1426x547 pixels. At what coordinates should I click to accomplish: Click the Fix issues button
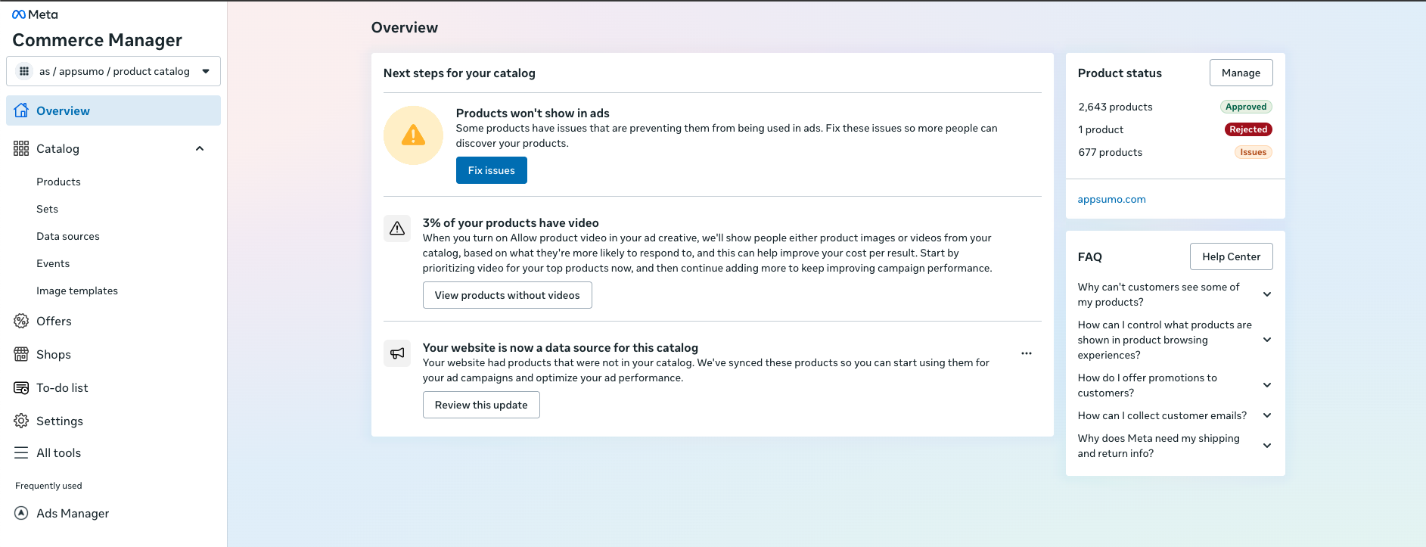[x=492, y=170]
